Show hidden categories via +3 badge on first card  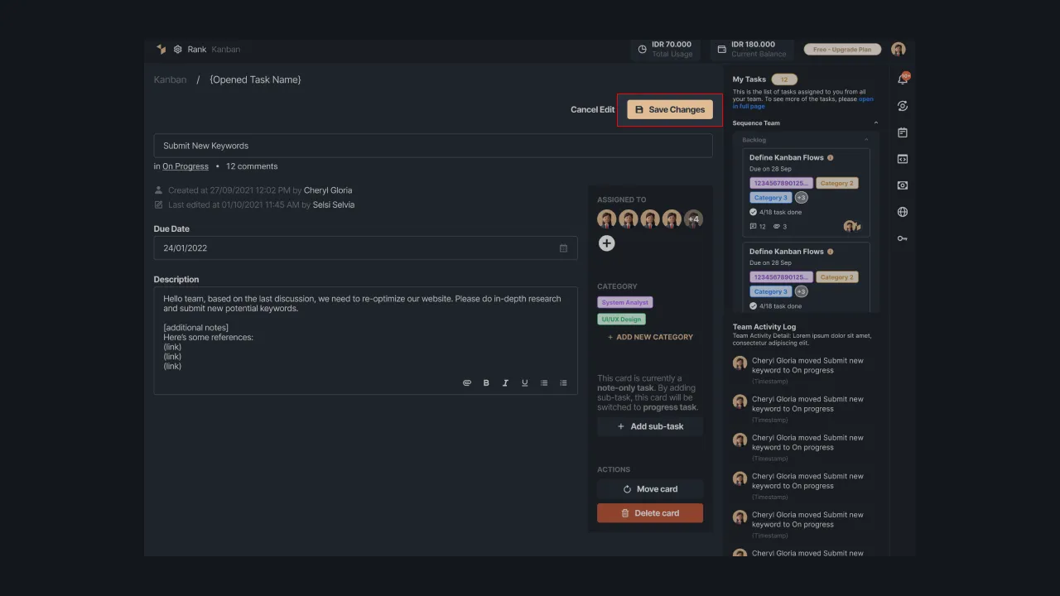[801, 198]
